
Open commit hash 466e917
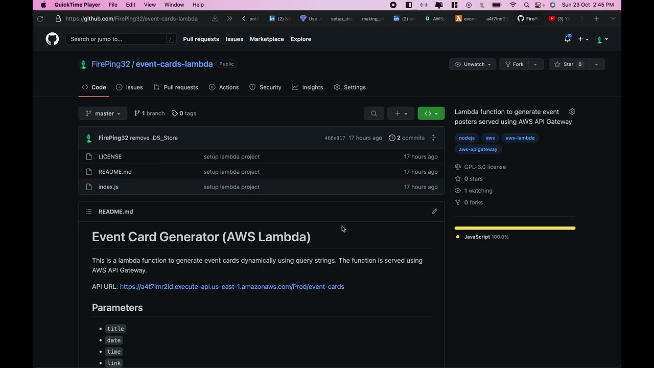coord(335,138)
